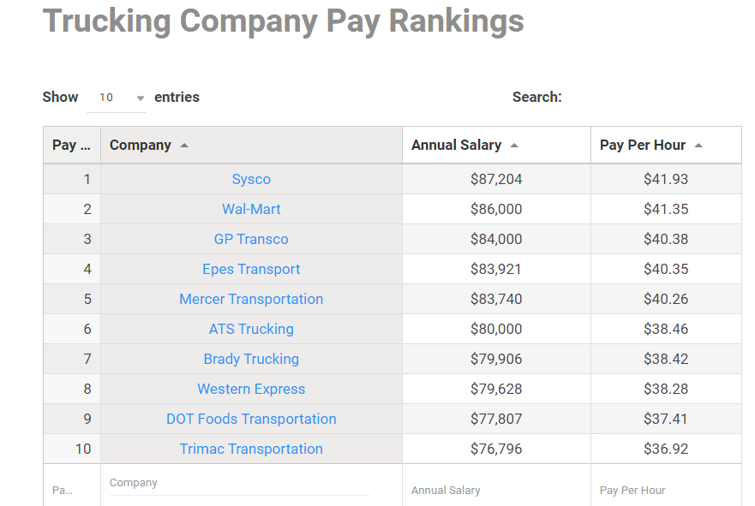Image resolution: width=755 pixels, height=506 pixels.
Task: Click the Pay ranking column header
Action: 70,144
